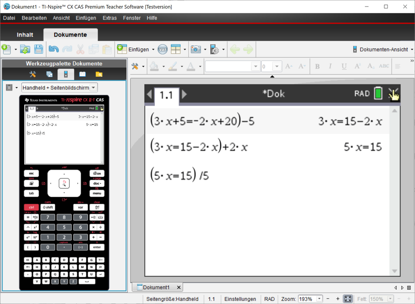Open the font name combo box

click(x=233, y=66)
